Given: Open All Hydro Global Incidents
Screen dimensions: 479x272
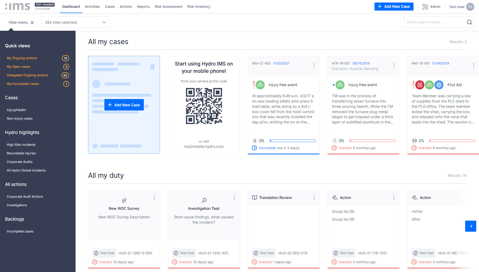Looking at the screenshot, I should point(26,170).
